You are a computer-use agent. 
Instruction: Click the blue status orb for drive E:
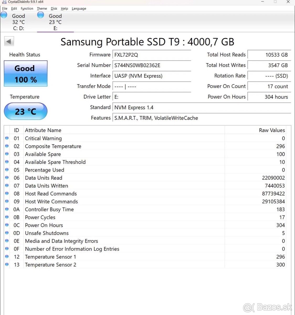(41, 15)
